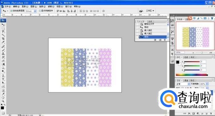This screenshot has width=215, height=116.
Task: Select the Lasso tool
Action: (x=3, y=32)
